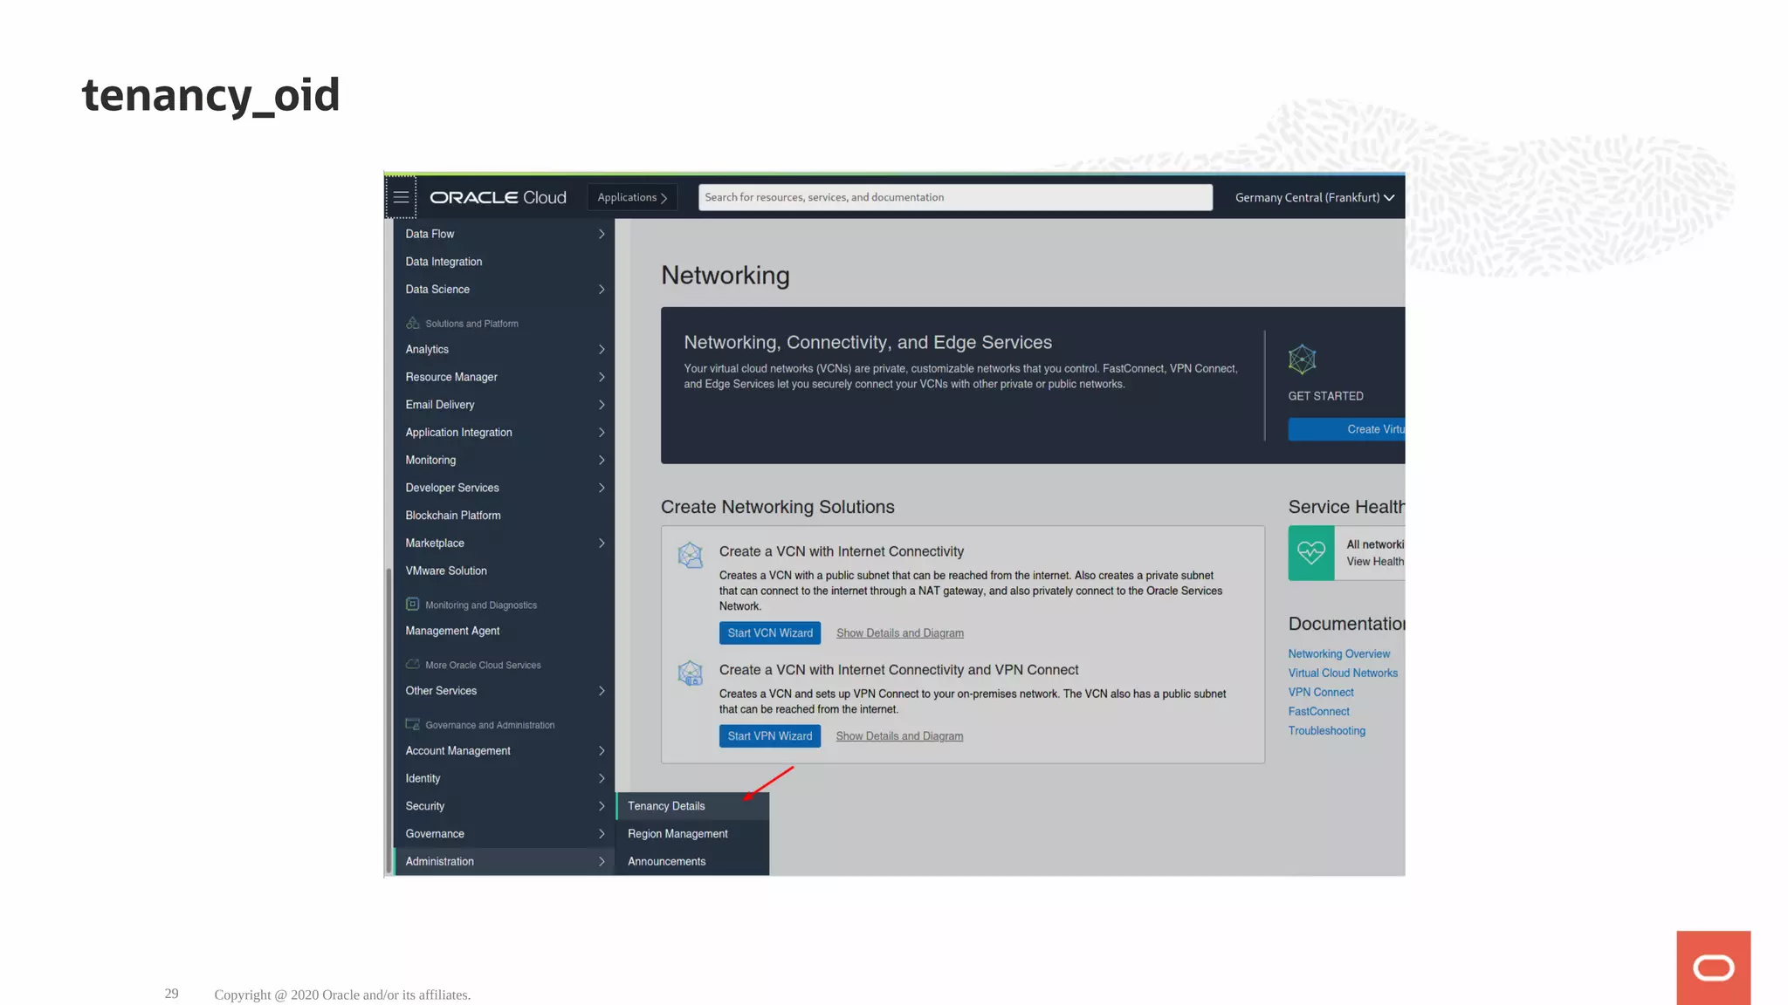Expand Governance submenu chevron
Image resolution: width=1788 pixels, height=1005 pixels.
point(602,834)
